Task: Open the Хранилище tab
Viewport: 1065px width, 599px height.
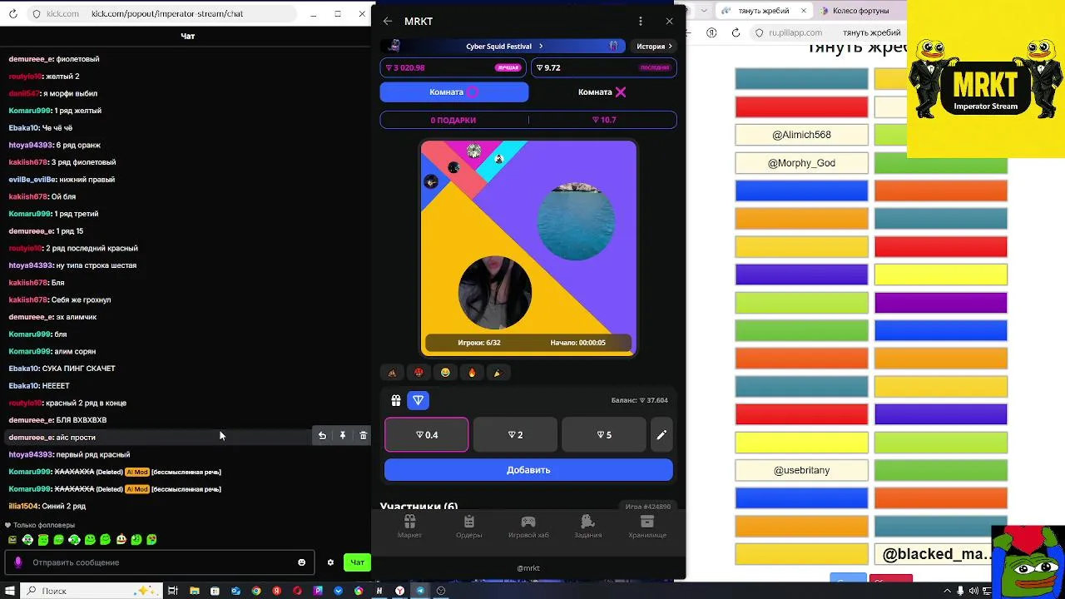Action: 647,527
